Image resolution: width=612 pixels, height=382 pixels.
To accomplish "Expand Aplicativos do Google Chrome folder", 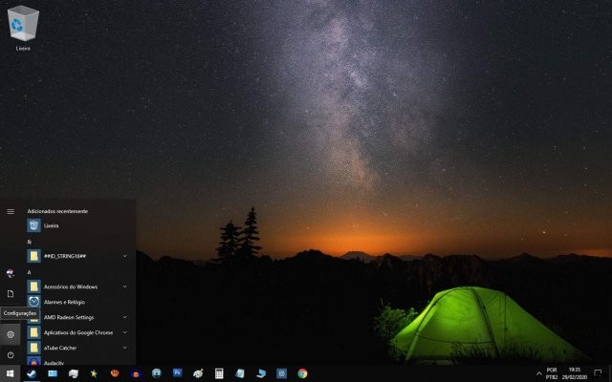I will pyautogui.click(x=124, y=332).
